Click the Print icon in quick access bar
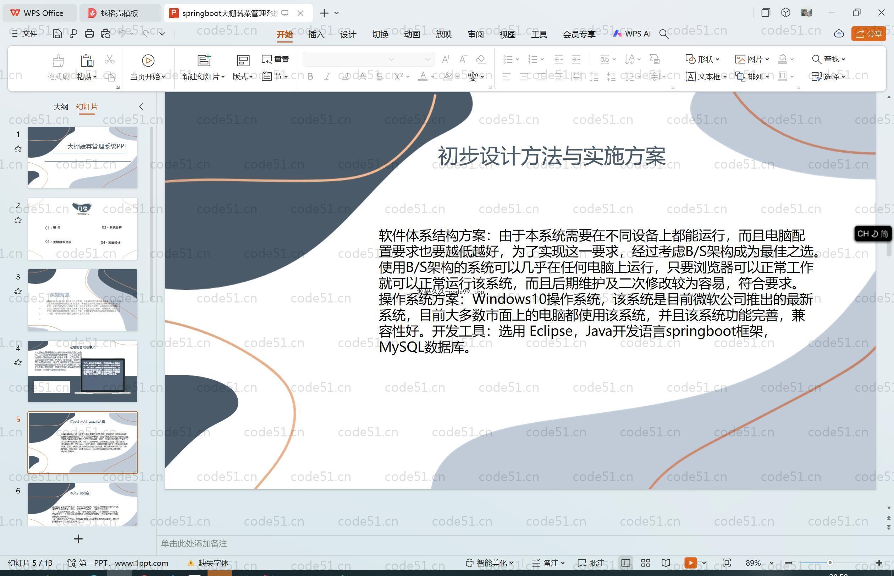The height and width of the screenshot is (576, 894). point(89,34)
